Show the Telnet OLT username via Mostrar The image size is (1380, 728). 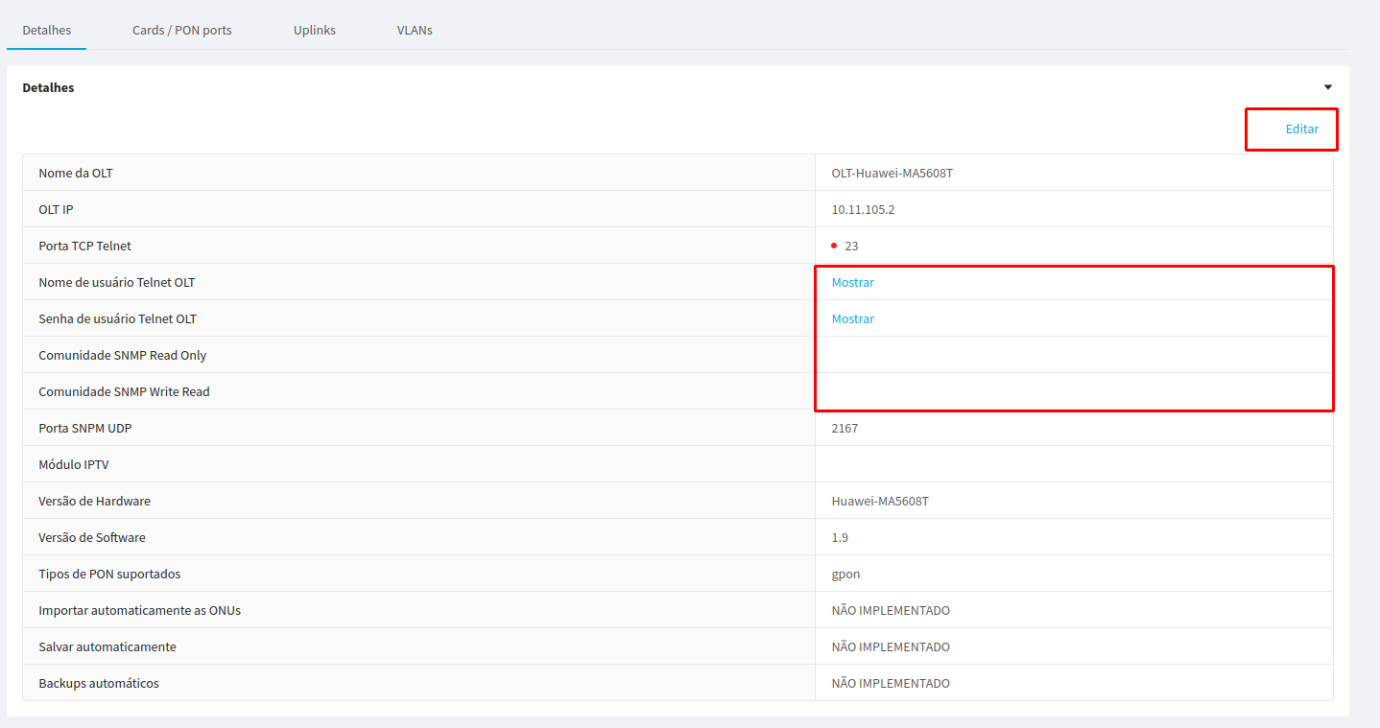click(x=852, y=282)
